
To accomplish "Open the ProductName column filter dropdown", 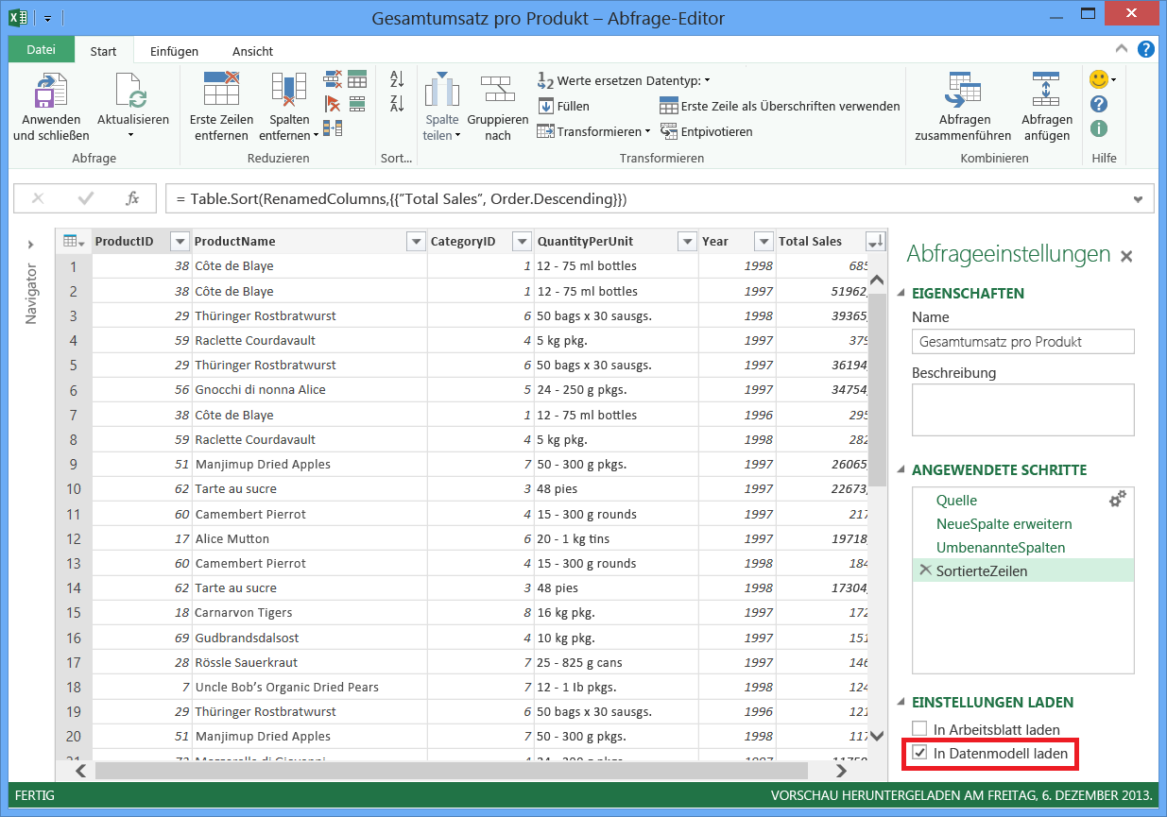I will point(416,242).
